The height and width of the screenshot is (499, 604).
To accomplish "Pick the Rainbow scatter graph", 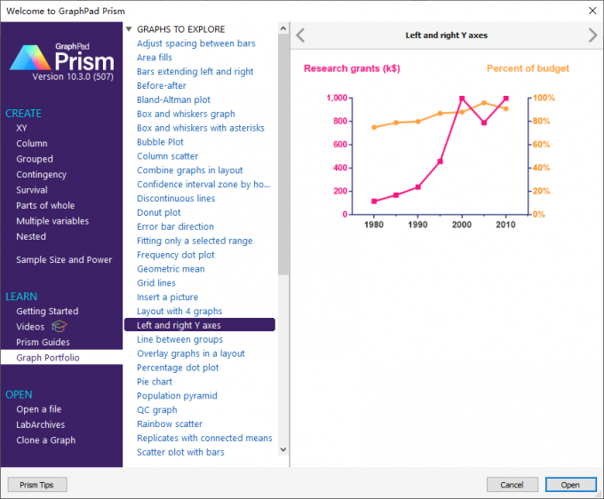I will [x=170, y=424].
